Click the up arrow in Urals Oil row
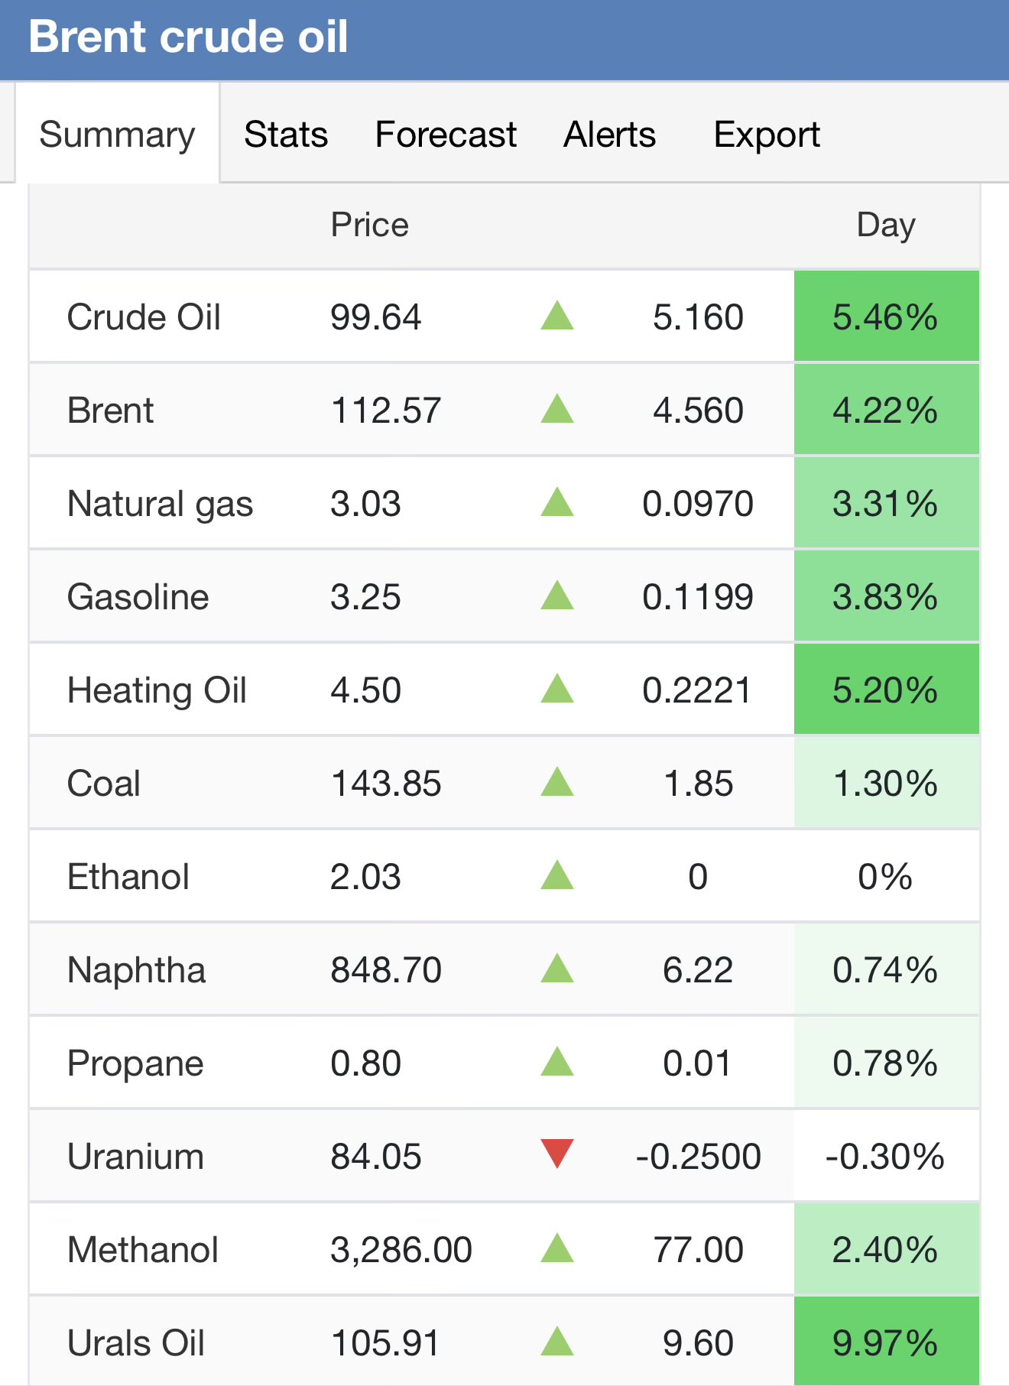This screenshot has width=1009, height=1386. (x=557, y=1342)
